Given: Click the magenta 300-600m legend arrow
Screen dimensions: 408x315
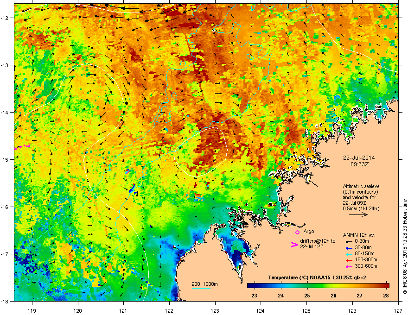Looking at the screenshot, I should point(349,266).
